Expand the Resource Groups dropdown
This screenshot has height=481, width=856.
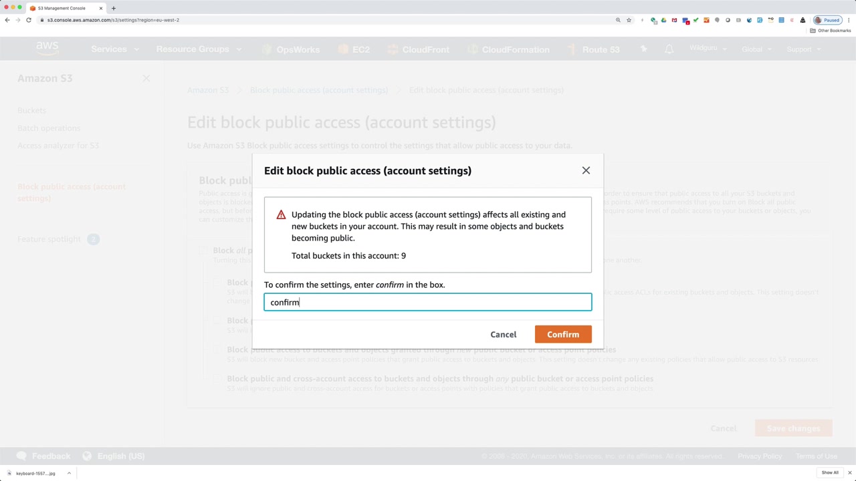199,49
